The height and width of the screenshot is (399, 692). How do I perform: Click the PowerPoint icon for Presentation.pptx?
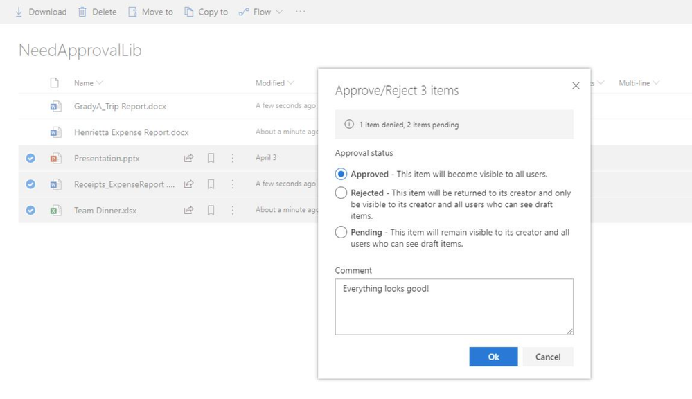coord(55,158)
